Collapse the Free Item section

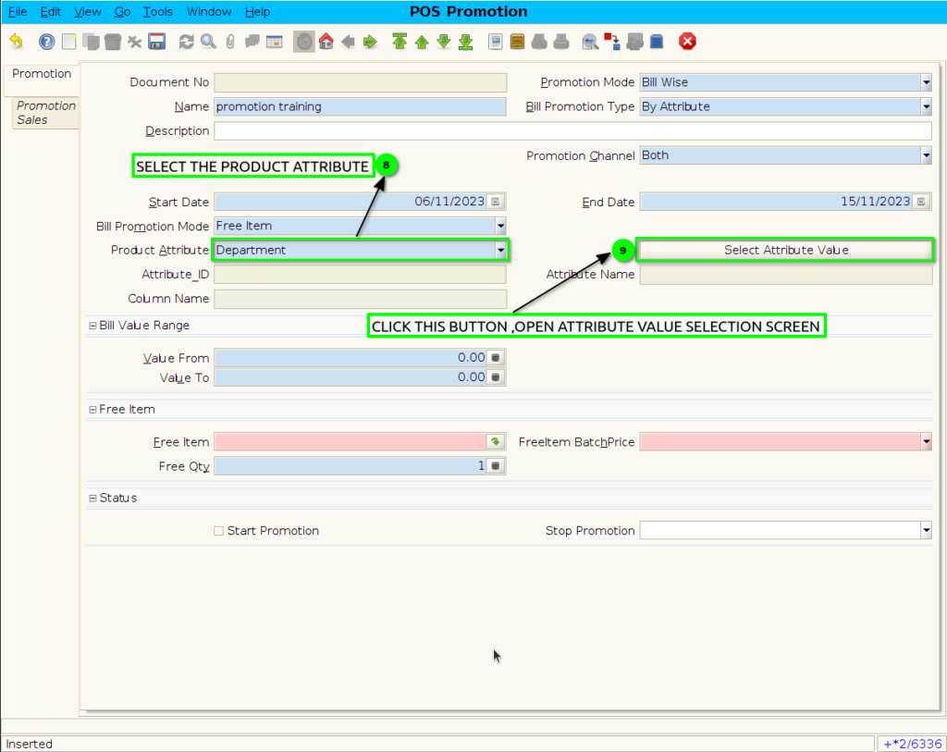[x=92, y=410]
